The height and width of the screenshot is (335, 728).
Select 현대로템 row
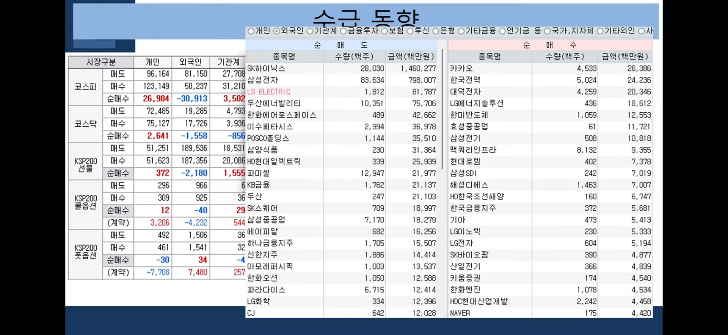pyautogui.click(x=550, y=162)
